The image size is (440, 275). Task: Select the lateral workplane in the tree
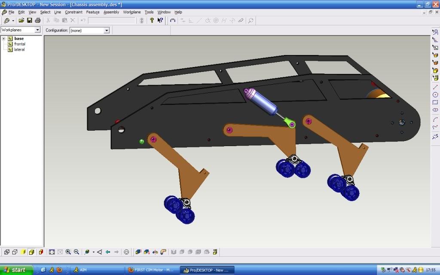tap(19, 49)
